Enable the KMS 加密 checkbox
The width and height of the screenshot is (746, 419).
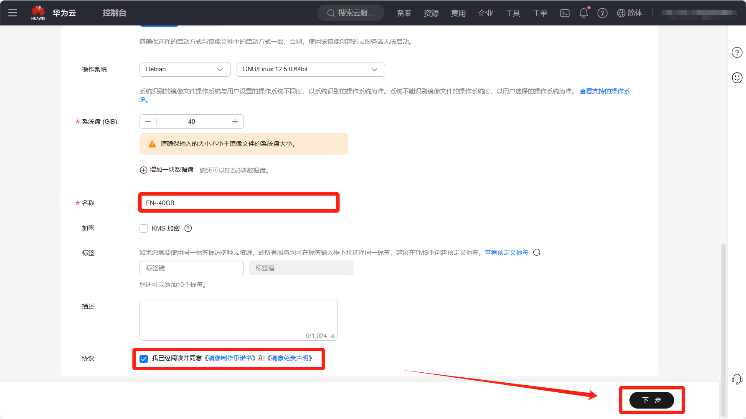click(144, 228)
